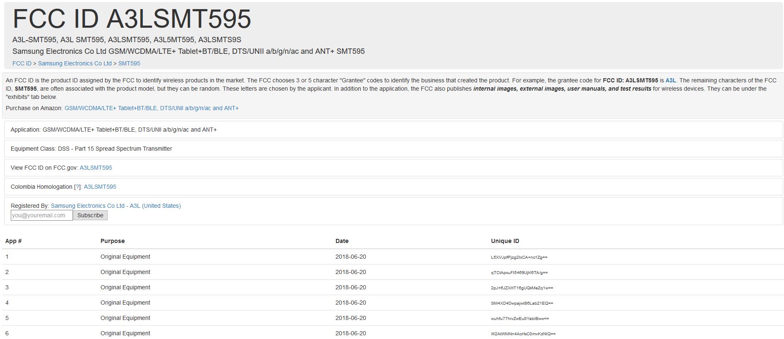The image size is (784, 339).
Task: Select Unique ID starting with SM4XD4
Action: 522,303
